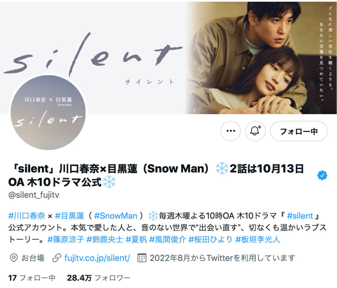
Task: Click the blue verified badge
Action: pos(322,175)
